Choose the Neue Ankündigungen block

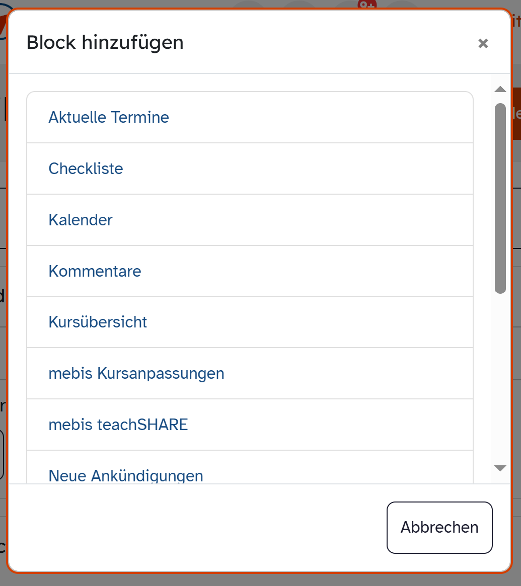[x=126, y=475]
